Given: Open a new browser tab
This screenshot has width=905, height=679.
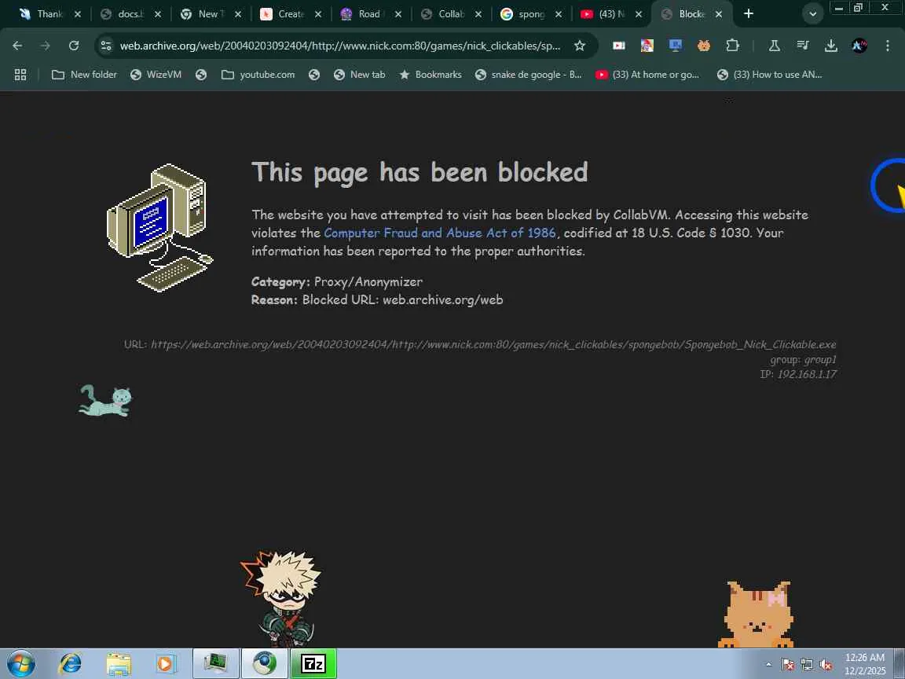Looking at the screenshot, I should 749,13.
